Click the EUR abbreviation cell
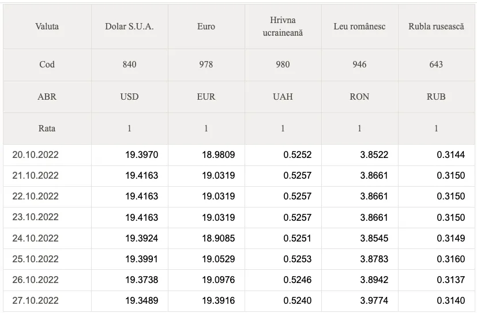Screen dimensions: 477x313 (x=206, y=97)
